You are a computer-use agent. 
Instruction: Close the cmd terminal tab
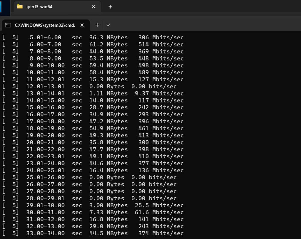[x=82, y=25]
